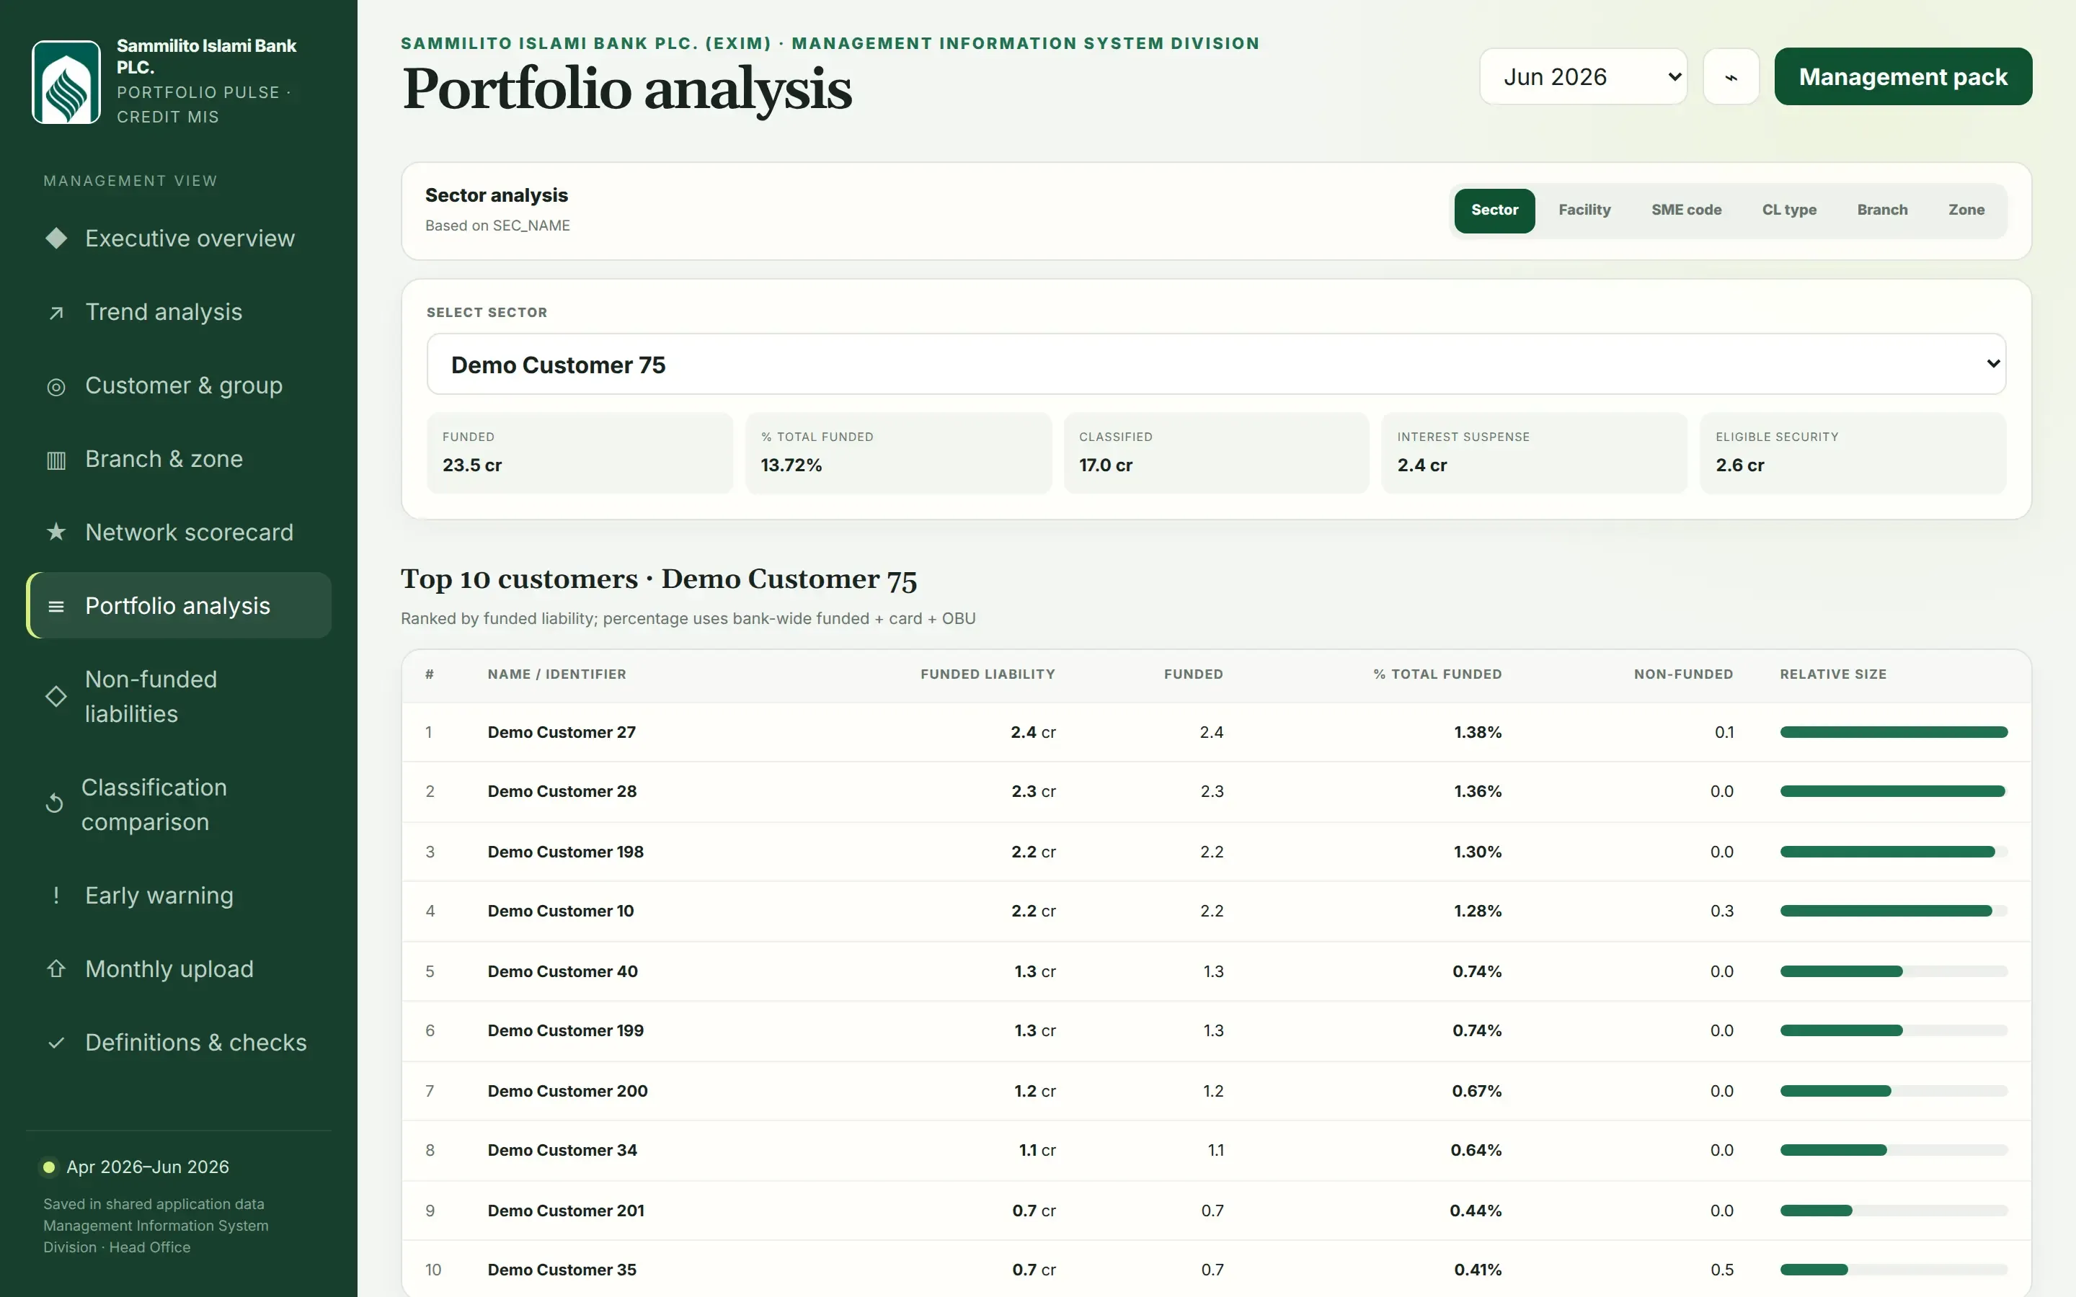Screen dimensions: 2076x1297
Task: Click the 0.5 non-funded value for Demo Customer 35
Action: click(1721, 1270)
